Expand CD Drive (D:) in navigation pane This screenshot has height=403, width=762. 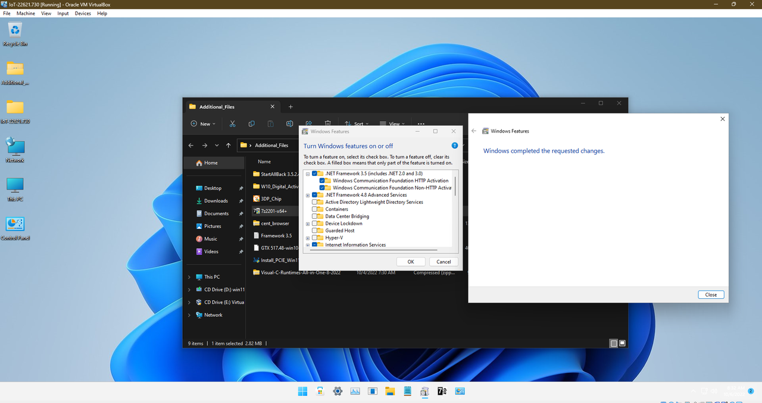click(x=189, y=289)
